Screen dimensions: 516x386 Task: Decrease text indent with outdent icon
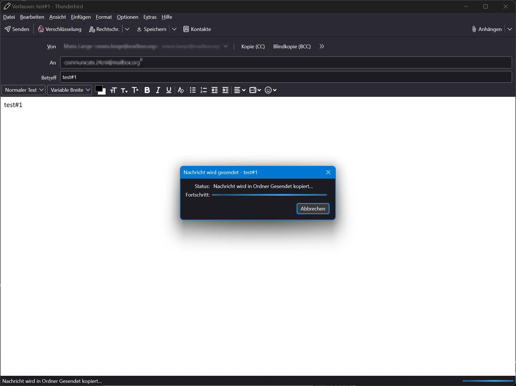point(215,90)
